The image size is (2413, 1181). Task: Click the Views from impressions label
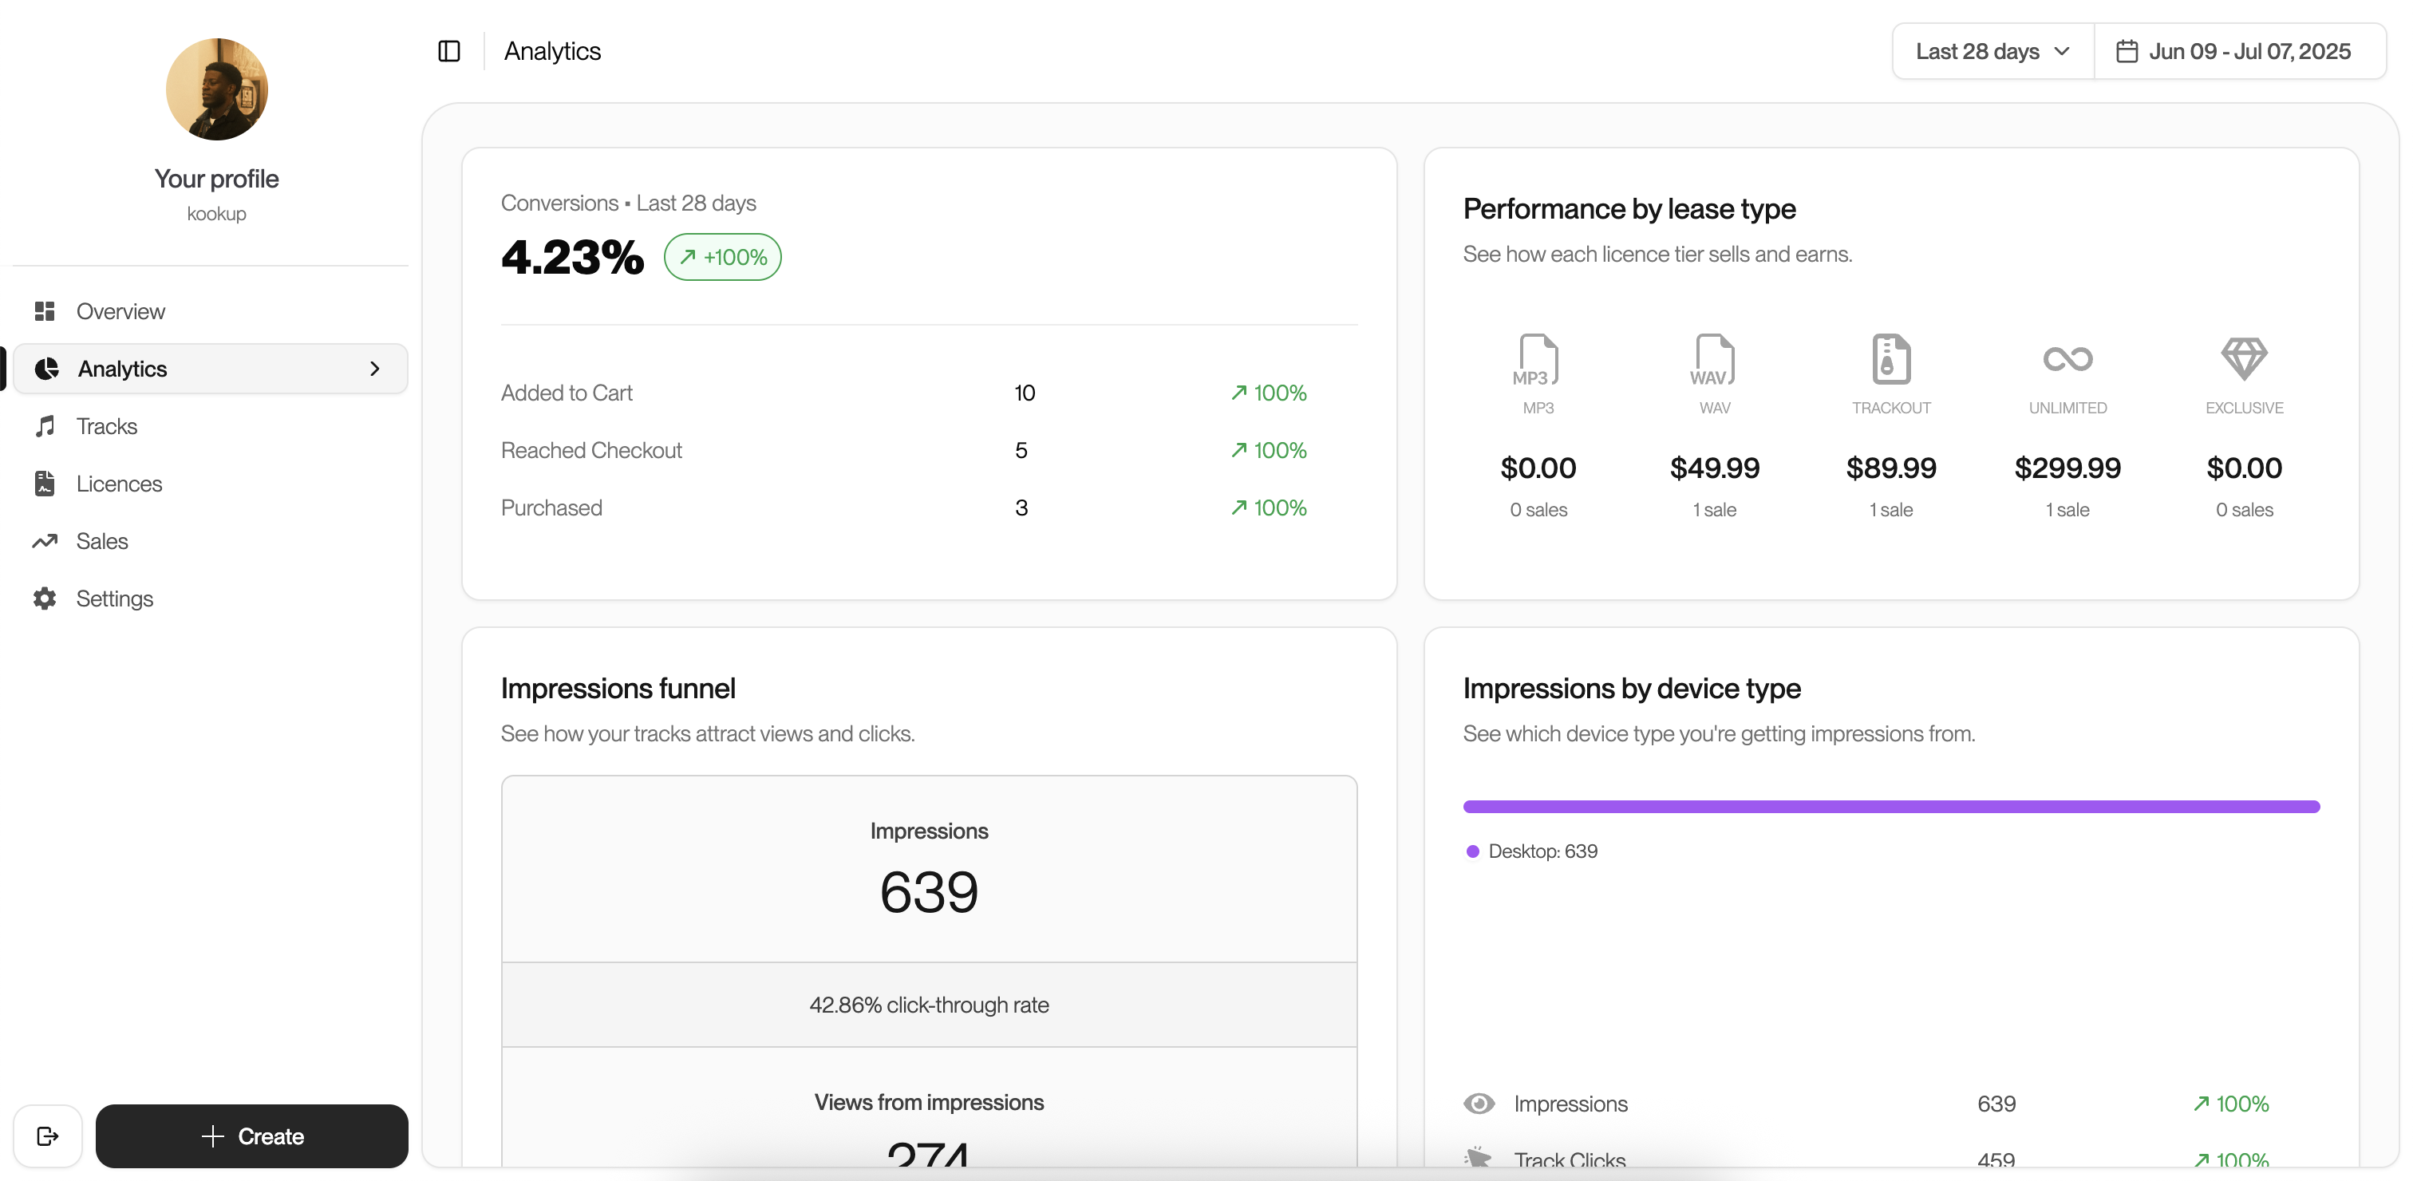point(928,1102)
